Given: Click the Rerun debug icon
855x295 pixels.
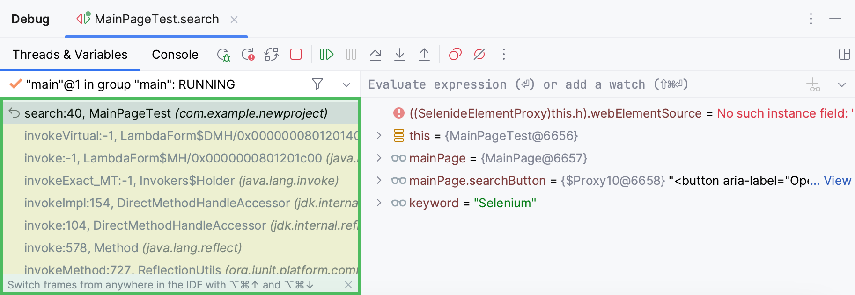Looking at the screenshot, I should 224,55.
